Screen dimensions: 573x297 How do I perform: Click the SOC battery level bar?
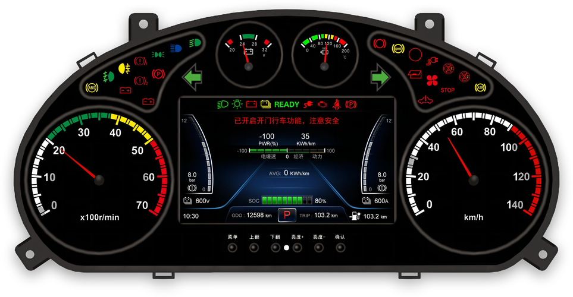click(287, 200)
